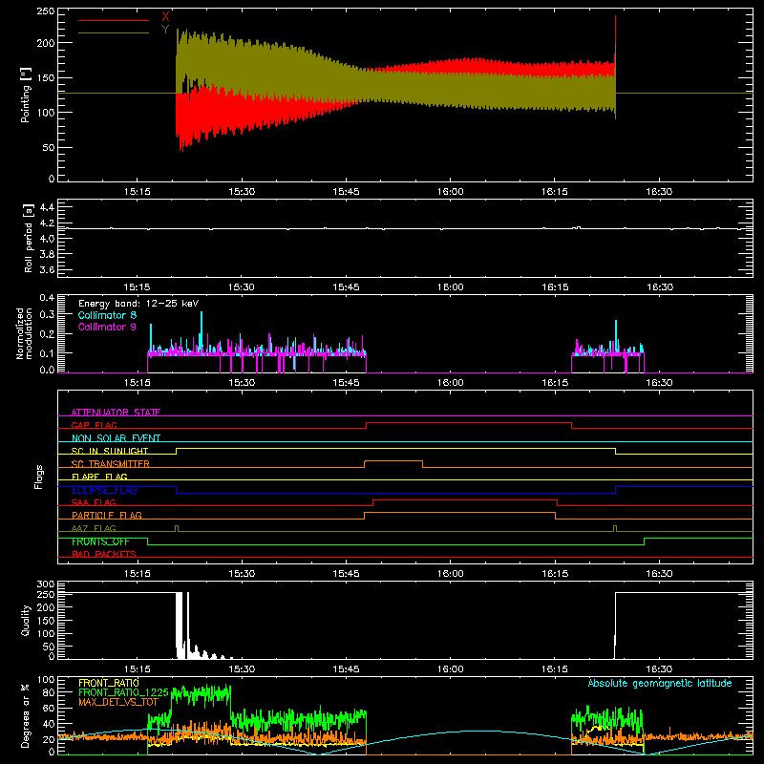Screen dimensions: 764x764
Task: Click the 'Degrees or %' axis title
Action: [26, 715]
